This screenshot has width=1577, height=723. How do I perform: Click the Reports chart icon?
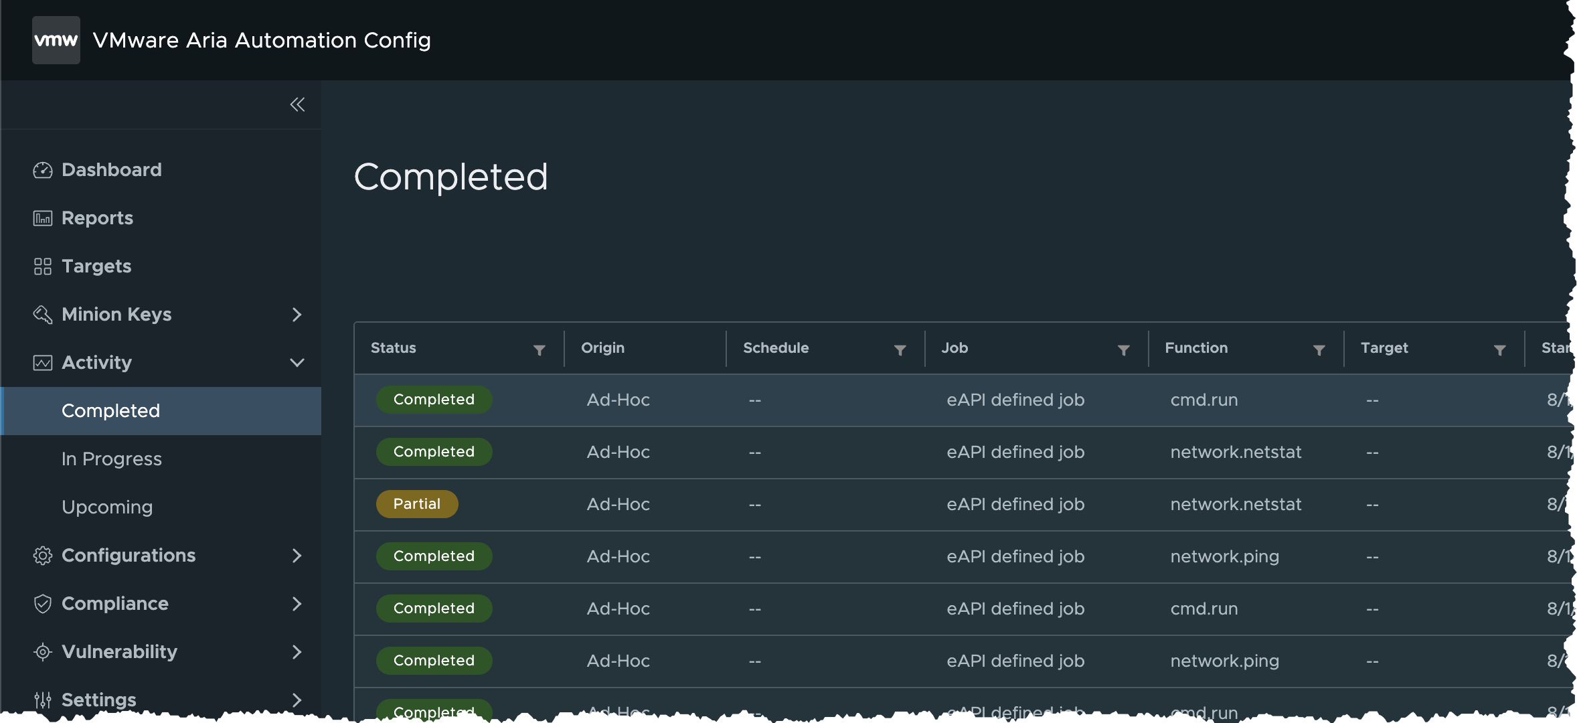43,218
